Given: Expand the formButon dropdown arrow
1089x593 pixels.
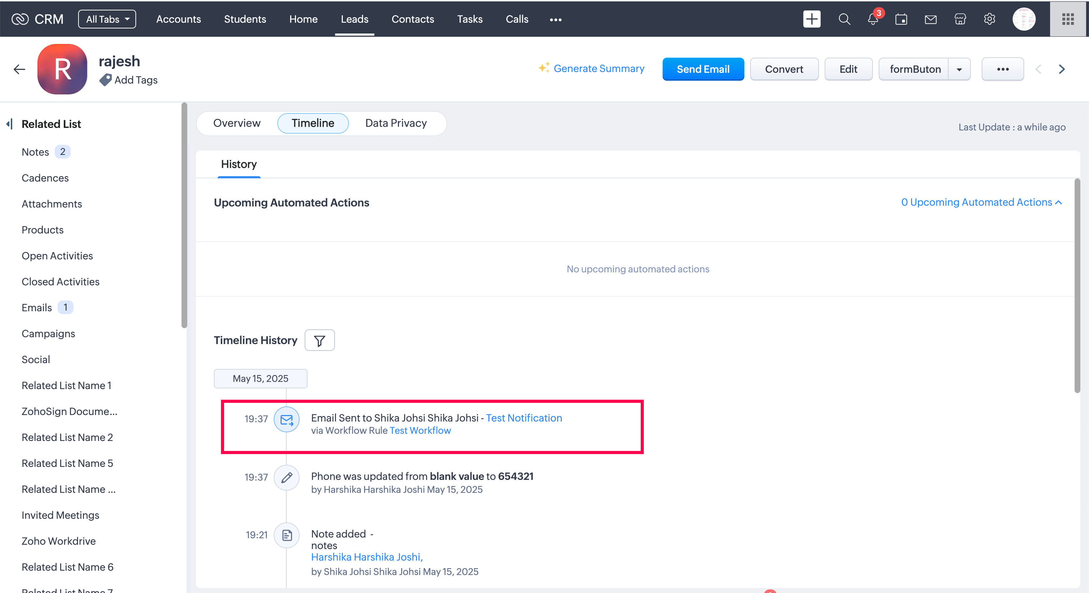Looking at the screenshot, I should (959, 70).
